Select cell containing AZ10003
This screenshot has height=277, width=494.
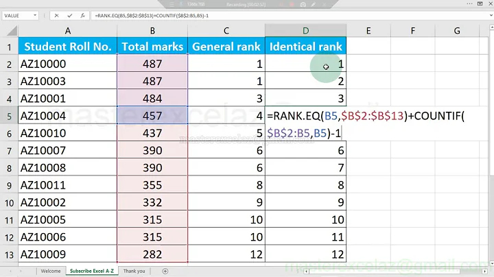tap(67, 81)
